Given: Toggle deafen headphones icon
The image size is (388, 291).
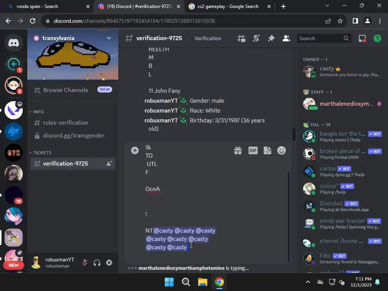Looking at the screenshot, I should point(97,263).
